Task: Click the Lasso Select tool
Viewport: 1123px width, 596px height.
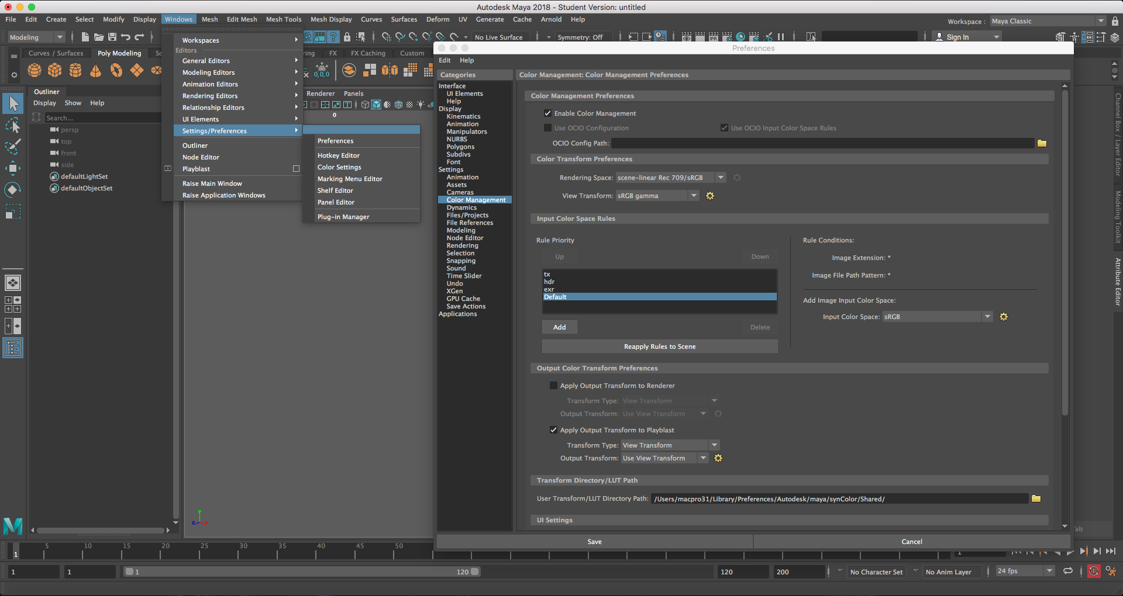Action: tap(13, 126)
